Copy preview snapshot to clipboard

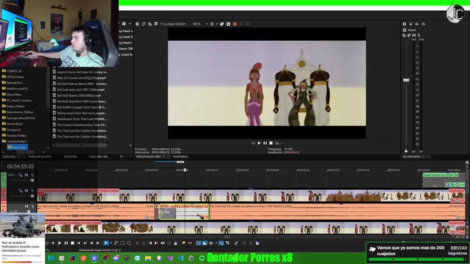point(222,24)
